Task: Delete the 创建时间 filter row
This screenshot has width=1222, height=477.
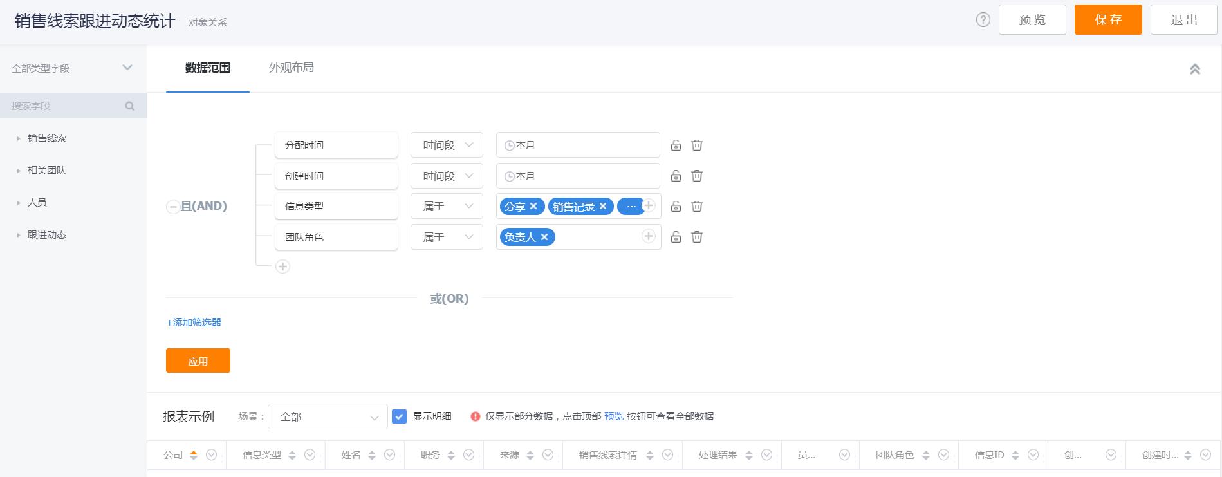Action: tap(697, 176)
